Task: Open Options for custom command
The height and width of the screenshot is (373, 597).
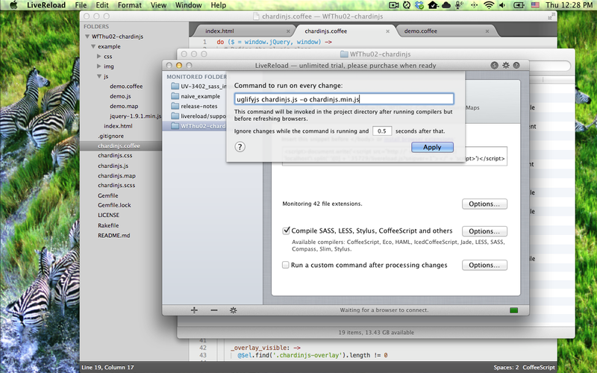Action: pos(484,266)
